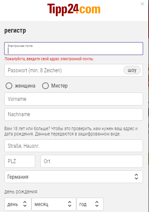Click the up-down arrows of country selector
The image size is (149, 212).
(x=136, y=177)
